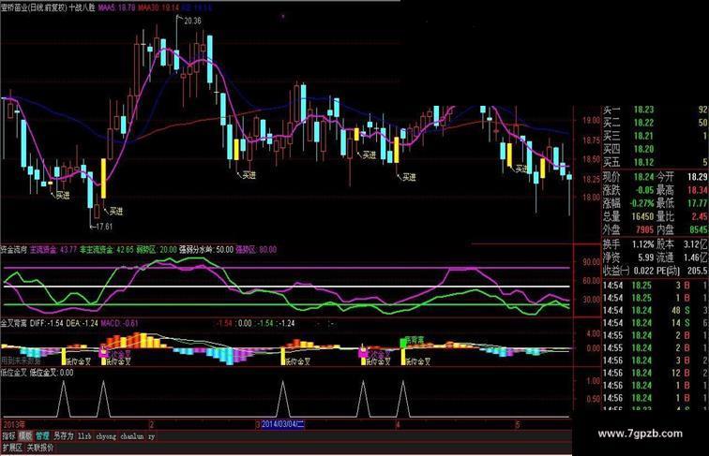This screenshot has height=456, width=709.
Task: Click the 最高 18.34 value
Action: (x=698, y=190)
